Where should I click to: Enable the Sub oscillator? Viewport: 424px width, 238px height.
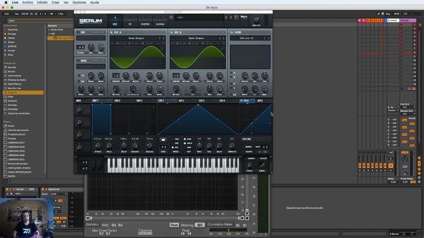78,32
